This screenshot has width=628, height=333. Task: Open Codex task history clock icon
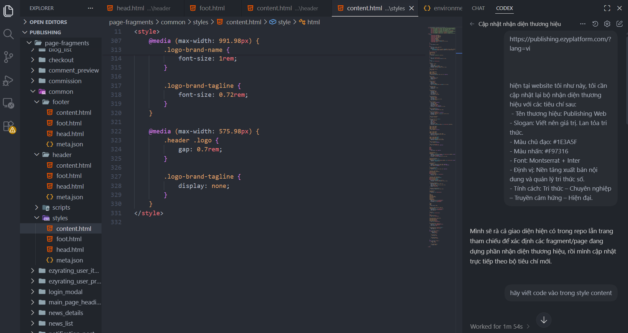(x=595, y=24)
